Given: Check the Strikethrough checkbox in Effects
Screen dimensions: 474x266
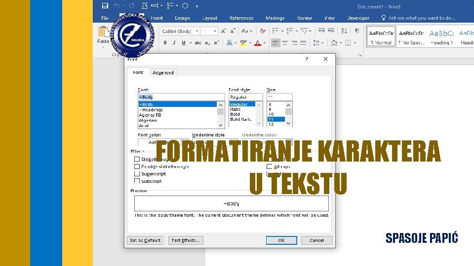Looking at the screenshot, I should tap(137, 159).
